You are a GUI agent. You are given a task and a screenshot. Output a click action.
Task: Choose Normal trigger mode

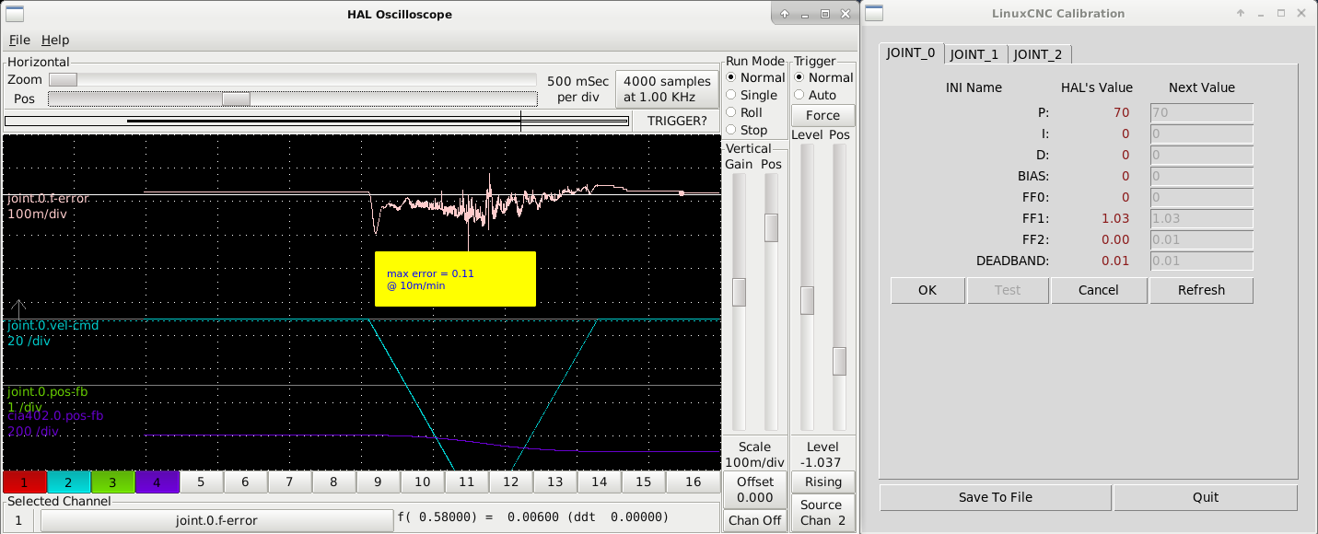(x=822, y=77)
